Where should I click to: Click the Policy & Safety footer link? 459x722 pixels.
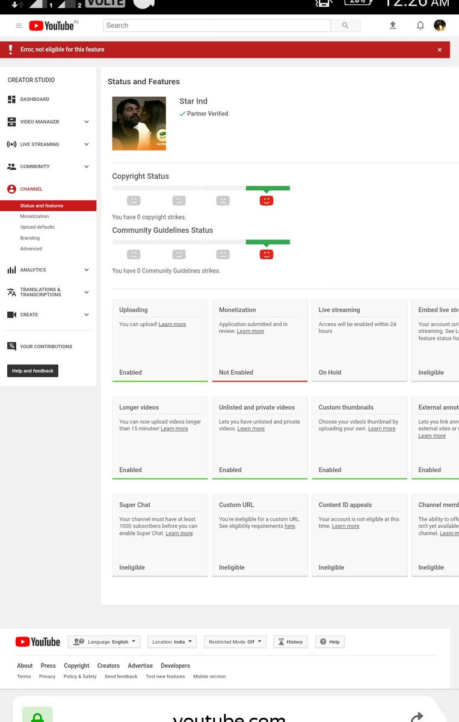(x=80, y=677)
